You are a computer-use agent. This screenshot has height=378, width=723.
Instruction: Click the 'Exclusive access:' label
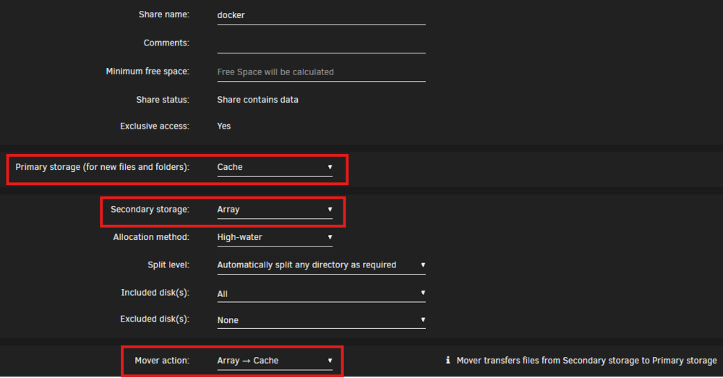(155, 126)
